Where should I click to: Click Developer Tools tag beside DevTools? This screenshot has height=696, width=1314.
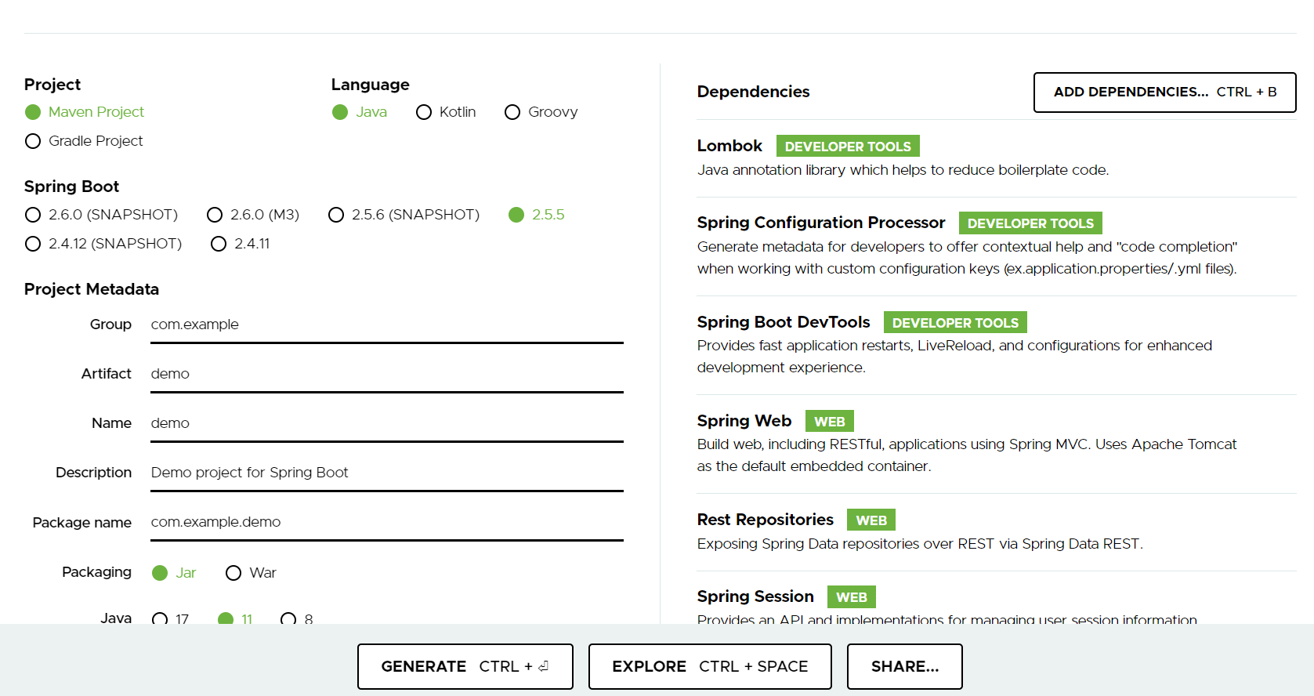pos(955,323)
